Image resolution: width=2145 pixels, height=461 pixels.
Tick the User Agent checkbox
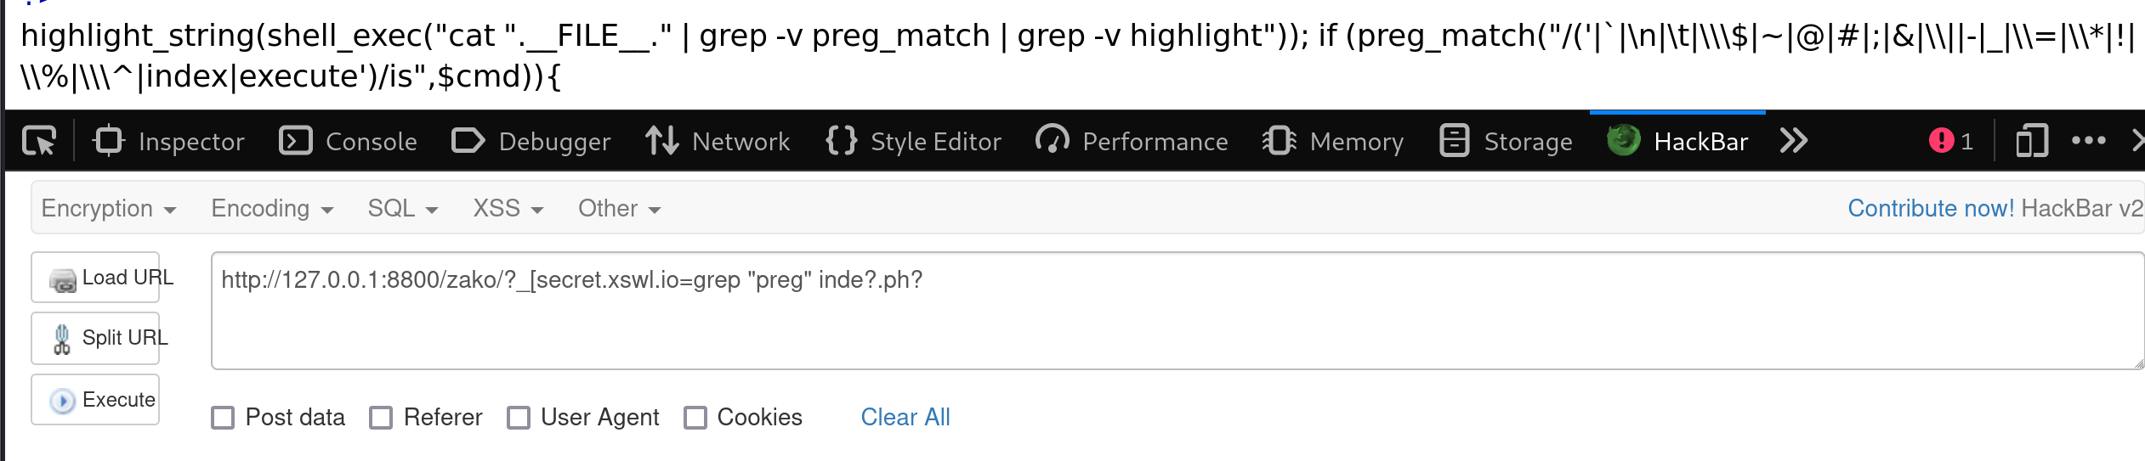[519, 418]
